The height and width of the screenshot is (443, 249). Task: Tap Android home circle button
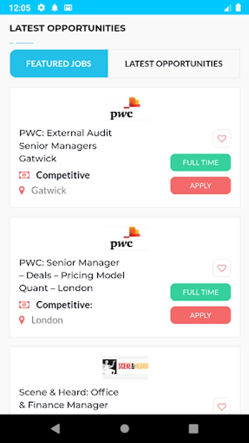(124, 429)
